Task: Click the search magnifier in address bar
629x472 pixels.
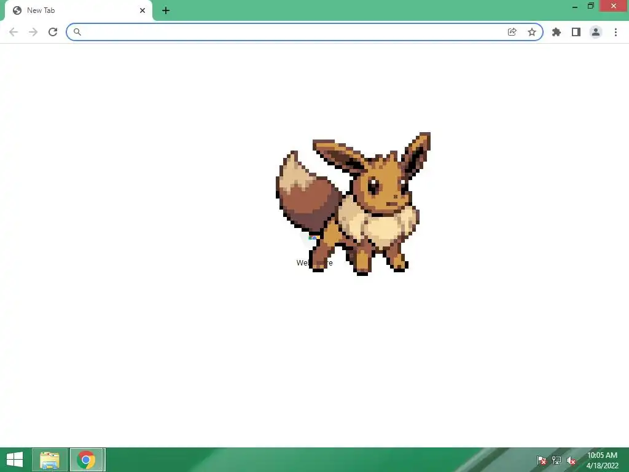Action: pyautogui.click(x=77, y=32)
